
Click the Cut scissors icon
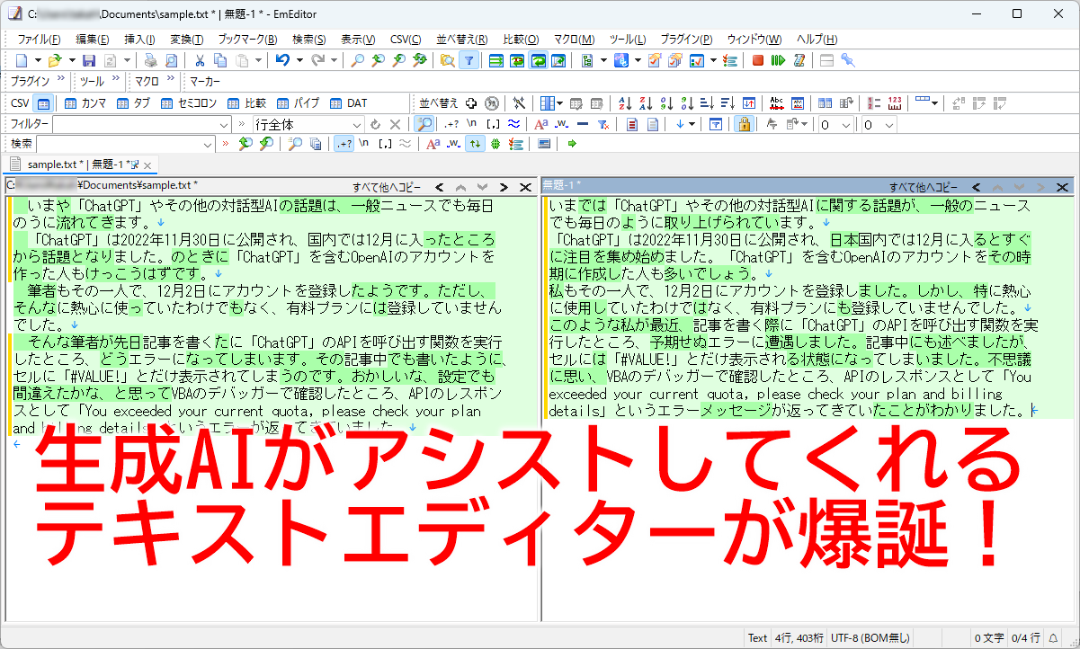[x=200, y=60]
